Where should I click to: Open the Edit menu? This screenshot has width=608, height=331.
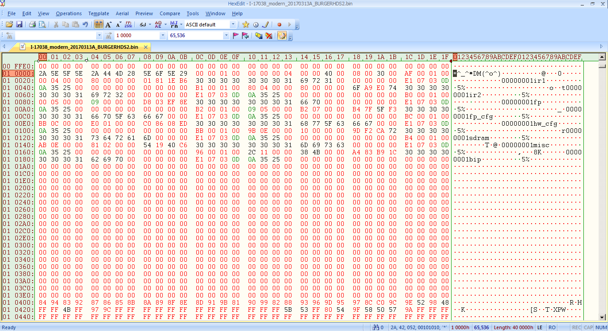pos(27,13)
